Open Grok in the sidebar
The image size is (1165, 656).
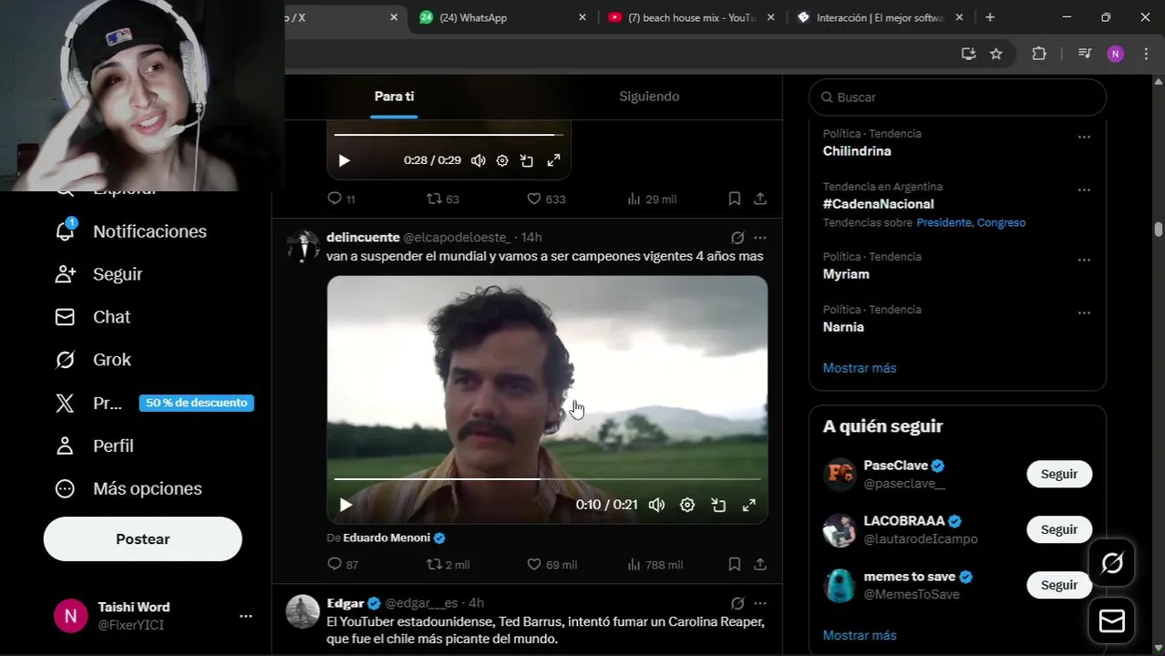[x=94, y=360]
